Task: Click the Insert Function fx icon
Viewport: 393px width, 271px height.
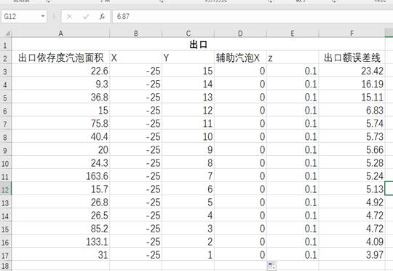Action: click(x=102, y=17)
